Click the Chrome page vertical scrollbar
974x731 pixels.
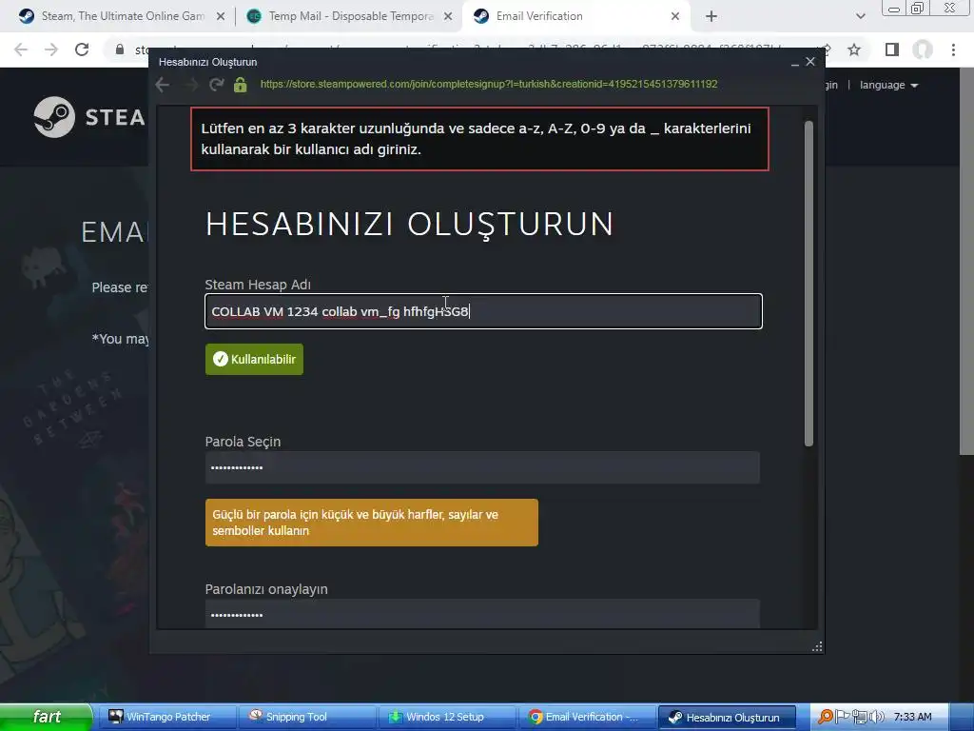[x=966, y=261]
